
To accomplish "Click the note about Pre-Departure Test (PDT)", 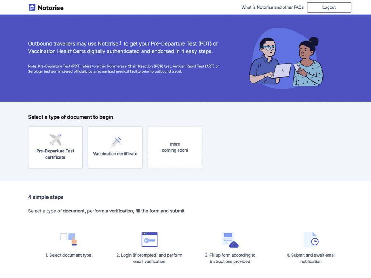I will [x=123, y=69].
